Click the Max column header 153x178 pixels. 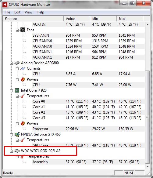pyautogui.click(x=130, y=19)
